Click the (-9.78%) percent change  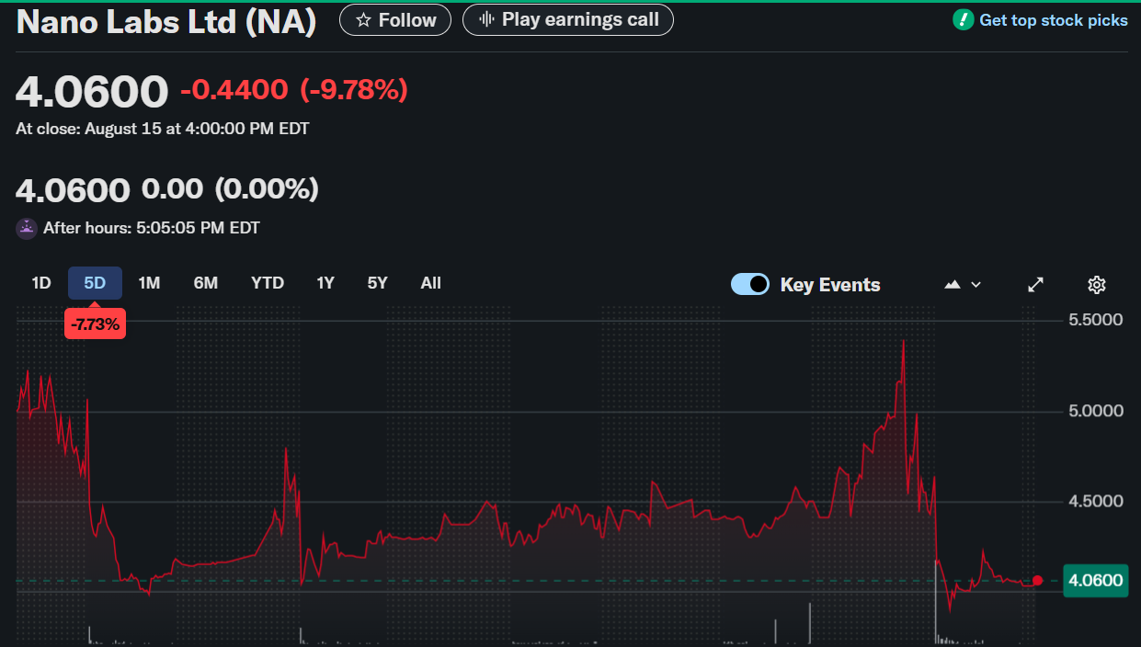pos(354,90)
